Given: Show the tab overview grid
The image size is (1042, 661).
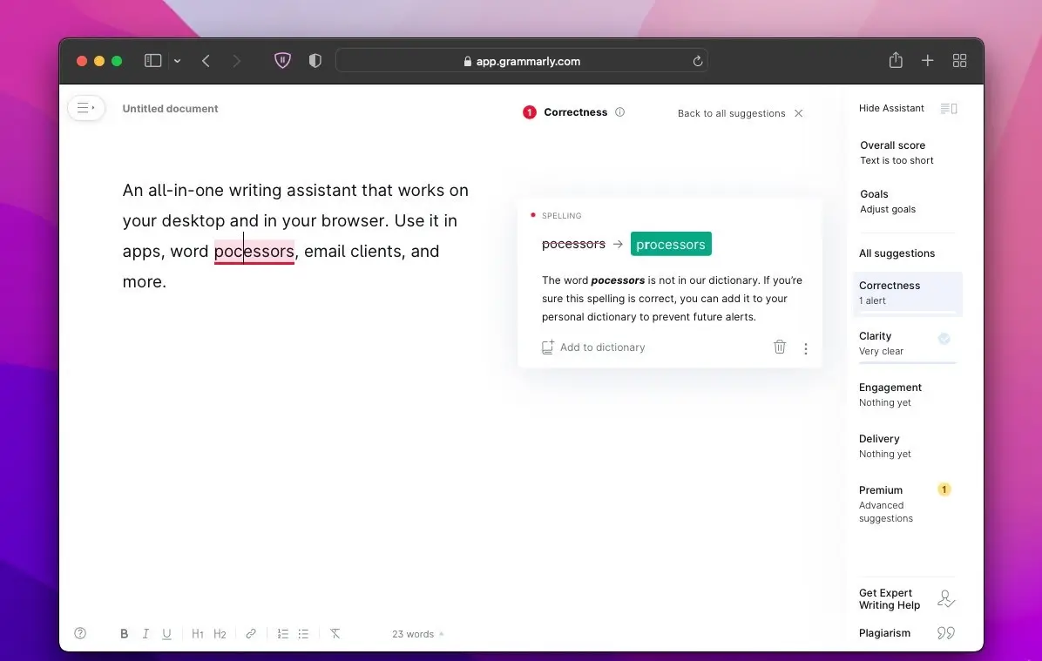Looking at the screenshot, I should coord(959,60).
